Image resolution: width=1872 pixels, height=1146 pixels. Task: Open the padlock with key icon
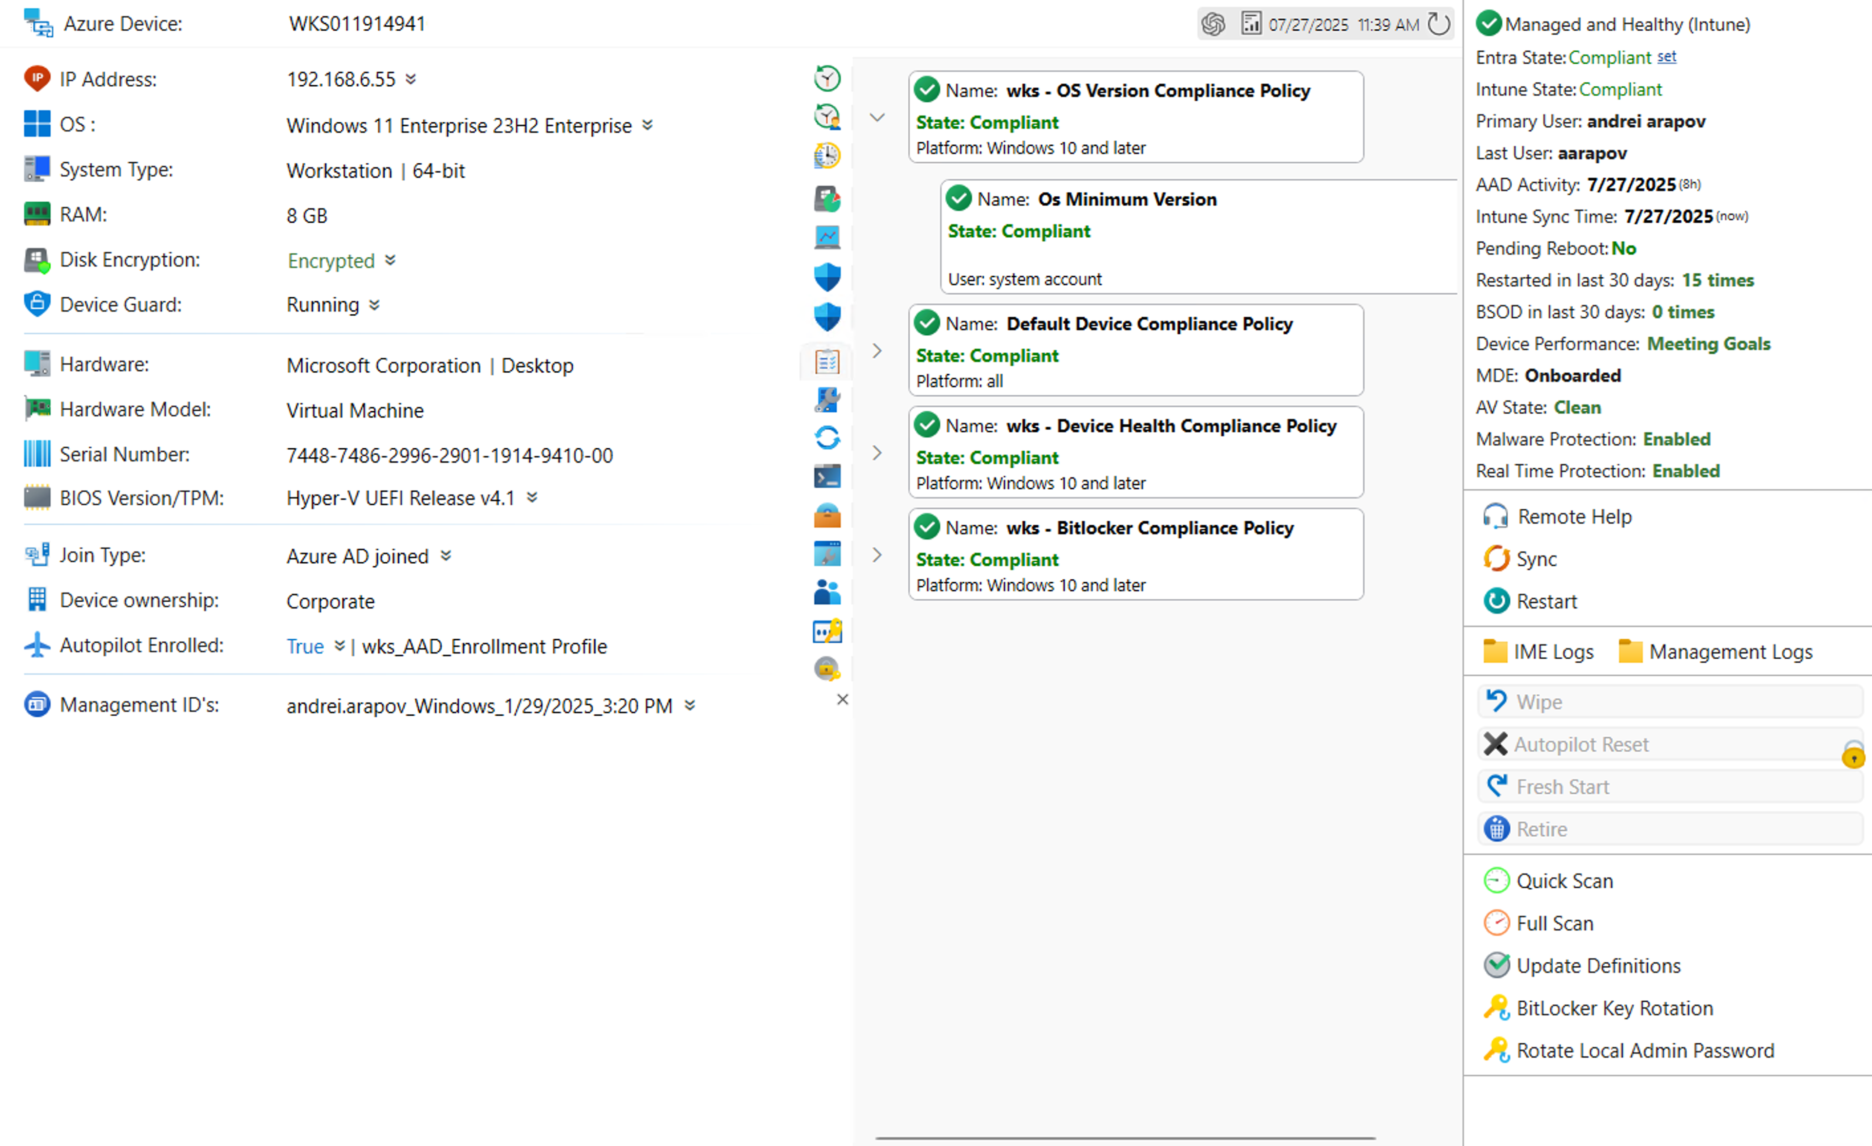[x=827, y=669]
